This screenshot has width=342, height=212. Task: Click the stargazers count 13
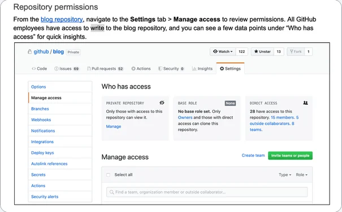(x=279, y=51)
